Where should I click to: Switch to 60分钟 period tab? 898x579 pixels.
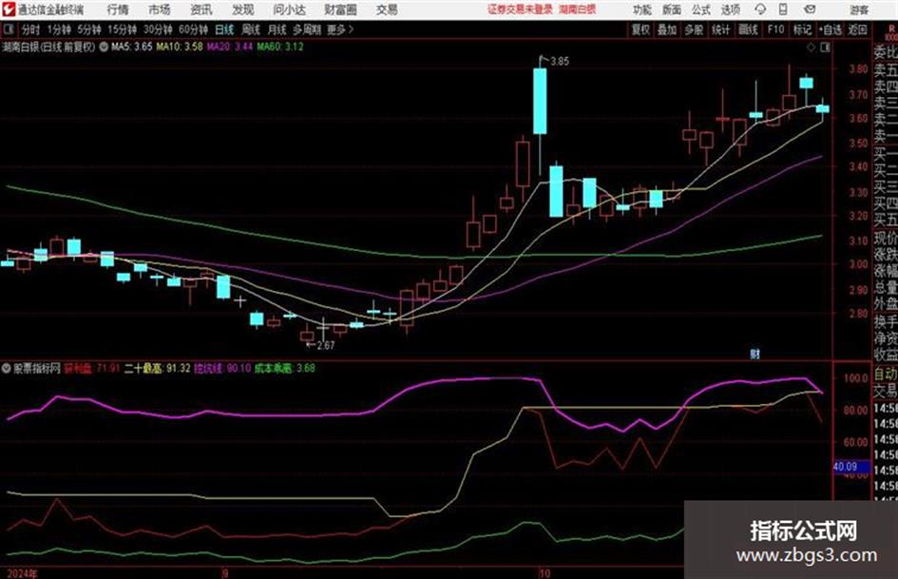point(193,29)
